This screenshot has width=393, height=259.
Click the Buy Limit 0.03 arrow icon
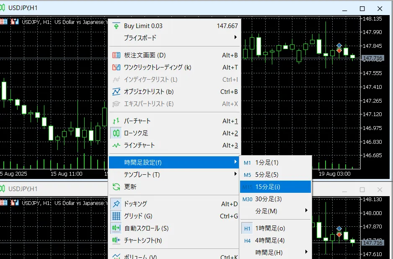pyautogui.click(x=116, y=26)
